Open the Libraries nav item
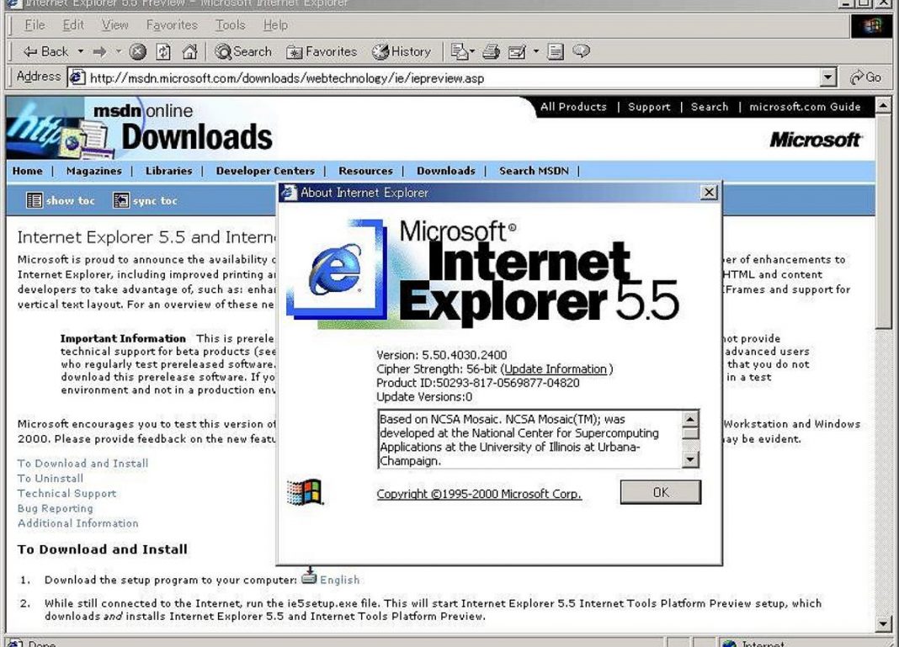Image resolution: width=899 pixels, height=647 pixels. [x=168, y=171]
